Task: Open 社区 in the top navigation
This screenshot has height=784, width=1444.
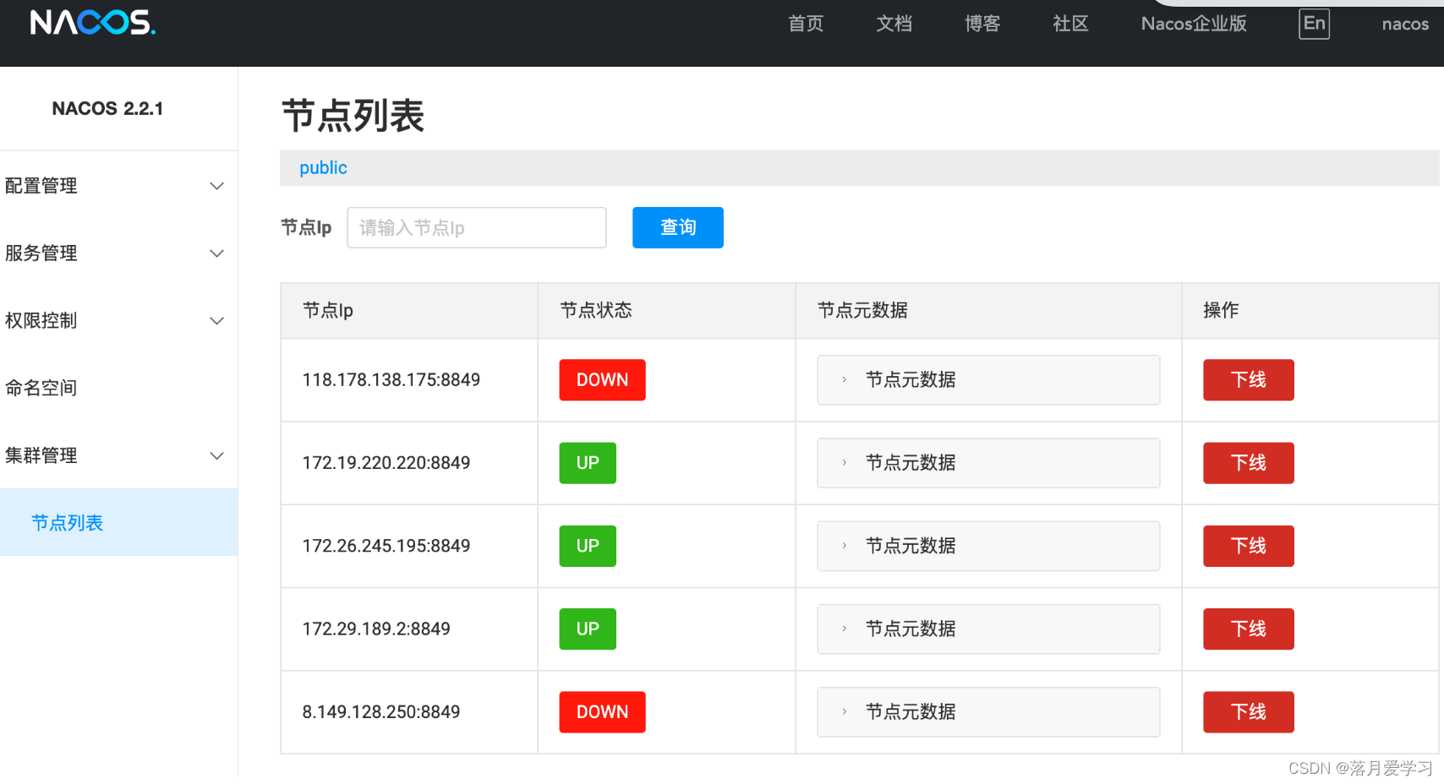Action: (1070, 24)
